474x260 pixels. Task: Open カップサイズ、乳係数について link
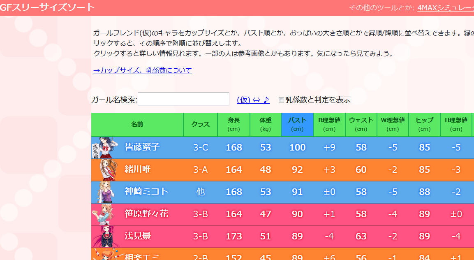point(143,70)
